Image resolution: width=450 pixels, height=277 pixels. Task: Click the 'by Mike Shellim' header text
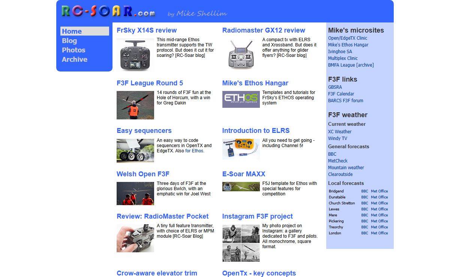(198, 14)
